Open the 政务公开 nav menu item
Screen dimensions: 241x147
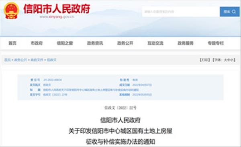click(x=125, y=43)
